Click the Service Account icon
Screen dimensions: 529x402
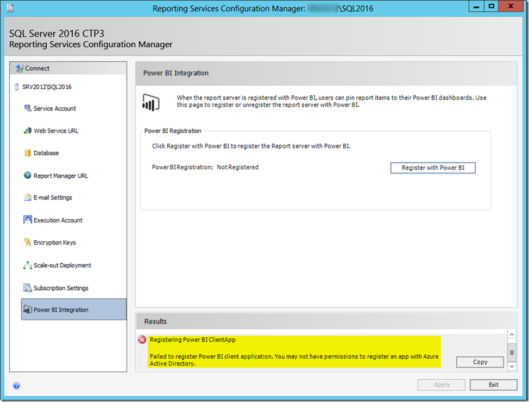28,108
